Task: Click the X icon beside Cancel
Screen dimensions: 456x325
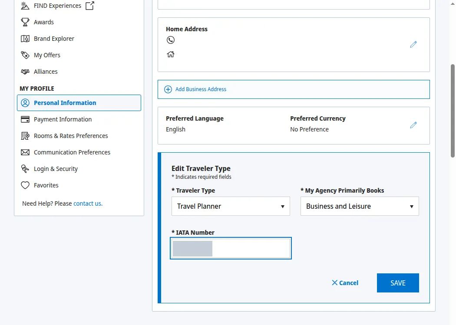Action: 335,282
